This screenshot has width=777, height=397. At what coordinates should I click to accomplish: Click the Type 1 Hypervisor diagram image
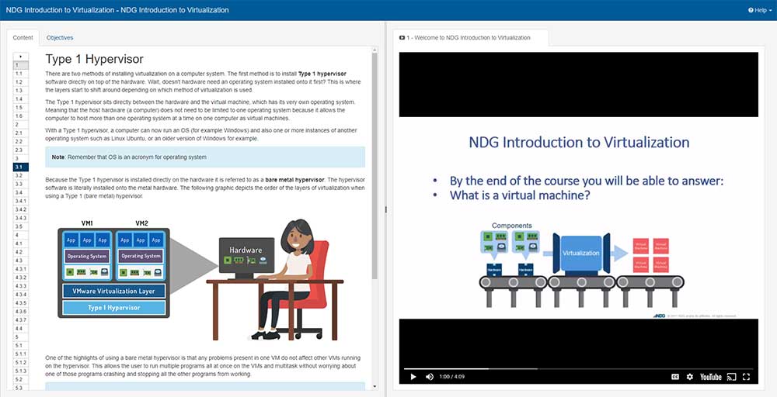pyautogui.click(x=200, y=279)
